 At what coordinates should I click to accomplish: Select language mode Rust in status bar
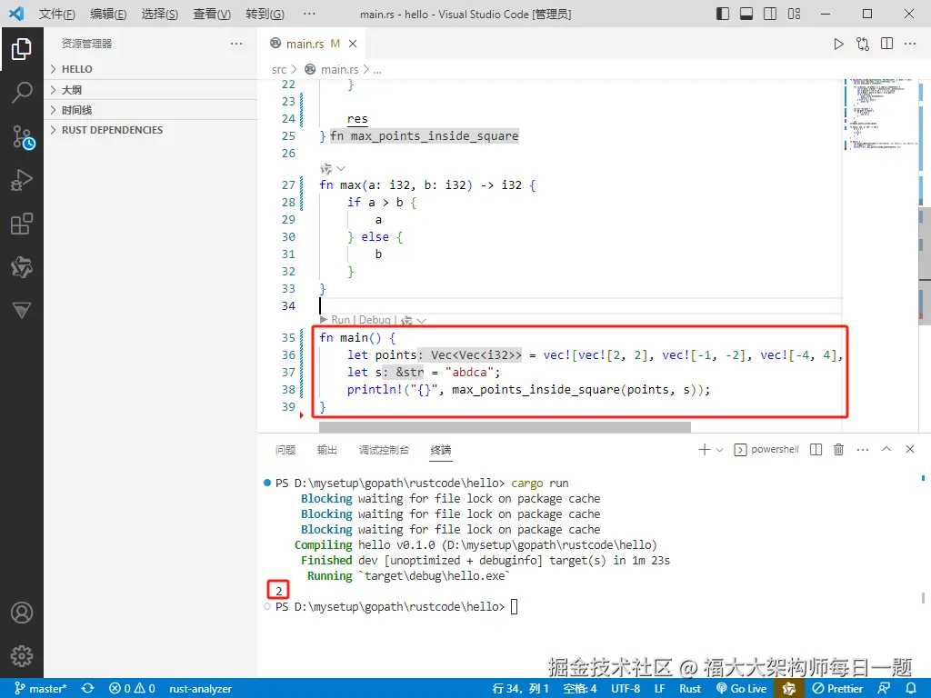(690, 689)
